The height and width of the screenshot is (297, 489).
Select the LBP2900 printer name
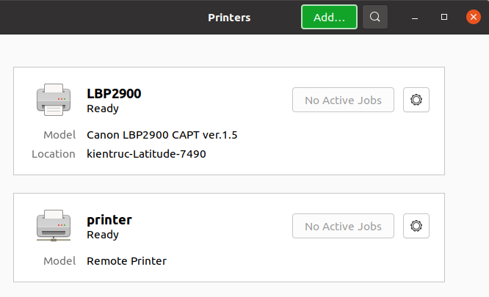(114, 93)
